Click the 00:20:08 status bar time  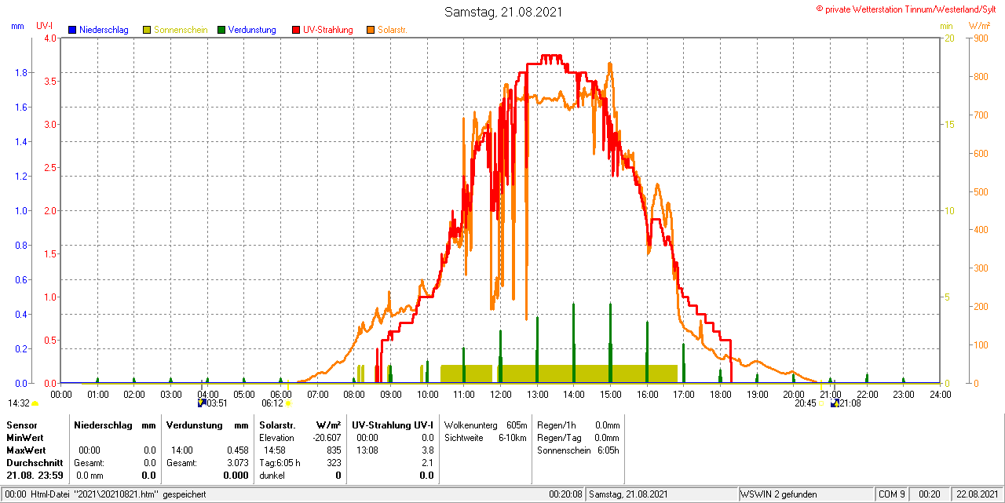(x=565, y=494)
